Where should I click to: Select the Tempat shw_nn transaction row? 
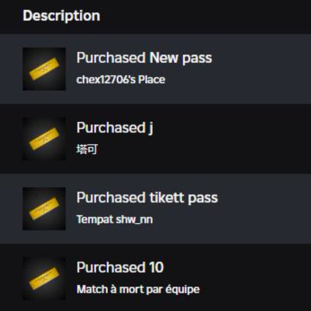click(x=243, y=208)
